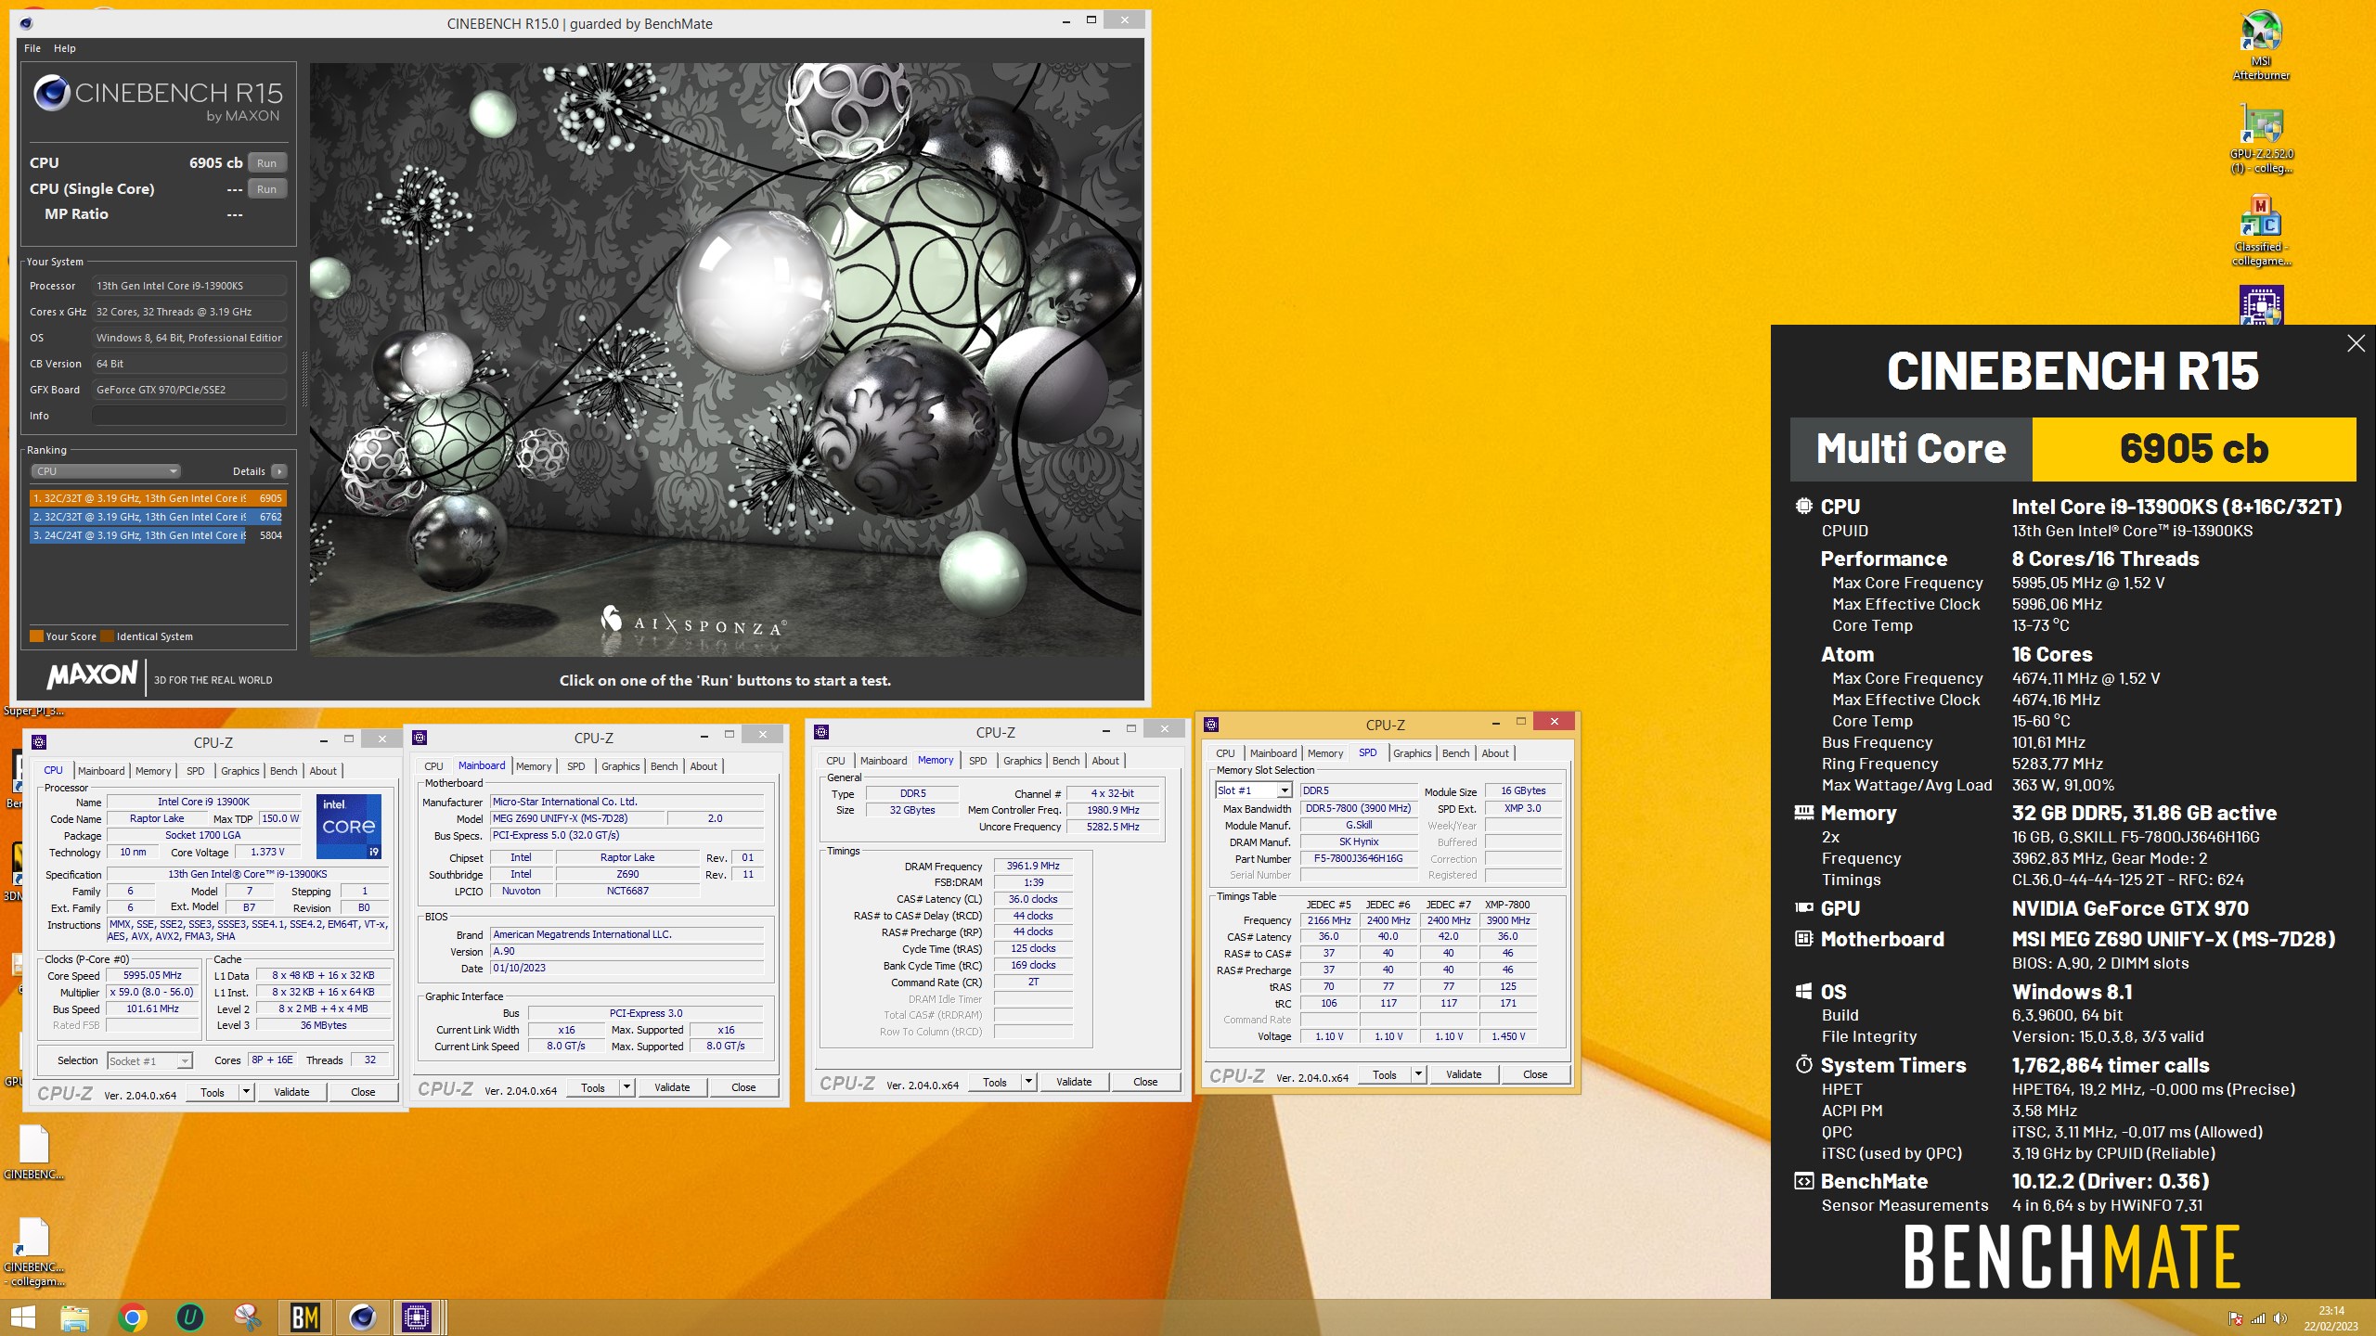This screenshot has height=1336, width=2376.
Task: Open MSI Afterburner desktop shortcut
Action: [x=2261, y=45]
